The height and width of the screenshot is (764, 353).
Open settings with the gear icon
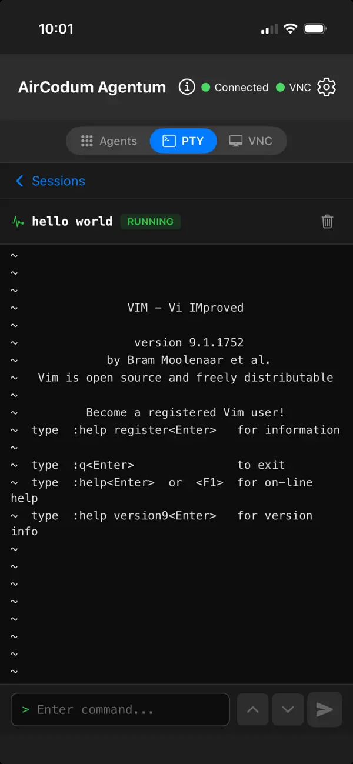[327, 87]
